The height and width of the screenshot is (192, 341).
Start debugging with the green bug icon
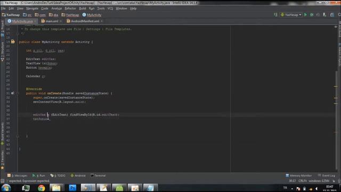click(x=312, y=15)
